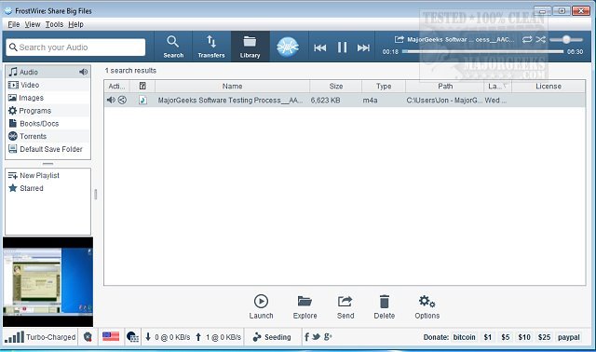
Task: Donate with bitcoin
Action: point(464,337)
